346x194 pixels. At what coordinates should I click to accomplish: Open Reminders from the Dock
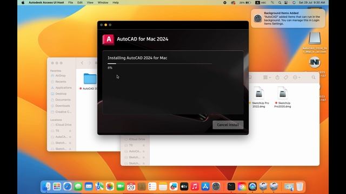pyautogui.click(x=152, y=186)
